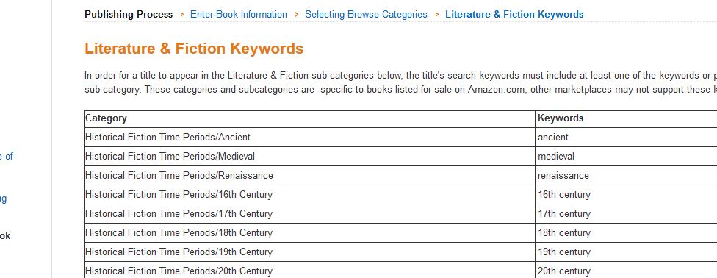Select the Historical Fiction Time Periods/Ancient cell
The image size is (717, 278).
tap(309, 137)
